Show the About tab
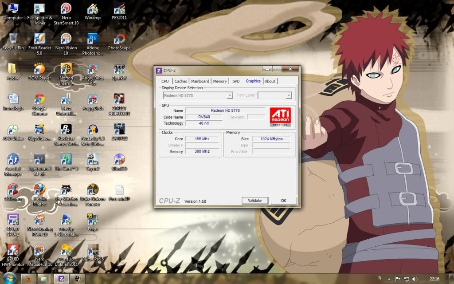 (270, 82)
